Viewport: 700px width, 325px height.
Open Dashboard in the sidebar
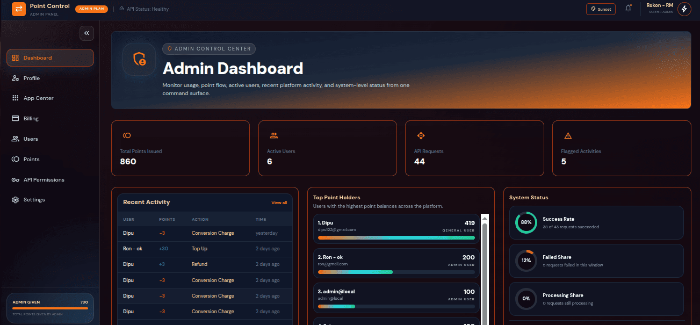(x=50, y=58)
